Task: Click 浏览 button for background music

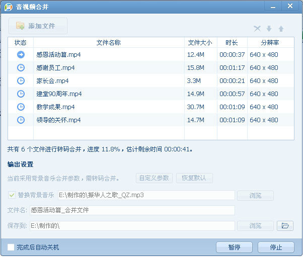Action: point(255,196)
